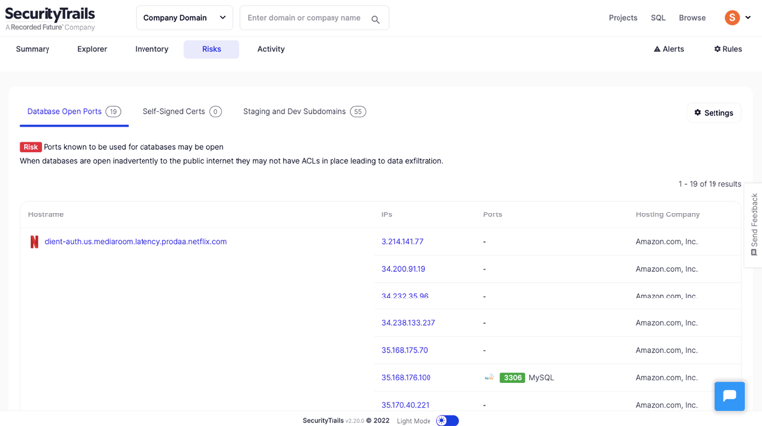762x426 pixels.
Task: Switch to Staging and Dev Subdomains tab
Action: click(305, 111)
